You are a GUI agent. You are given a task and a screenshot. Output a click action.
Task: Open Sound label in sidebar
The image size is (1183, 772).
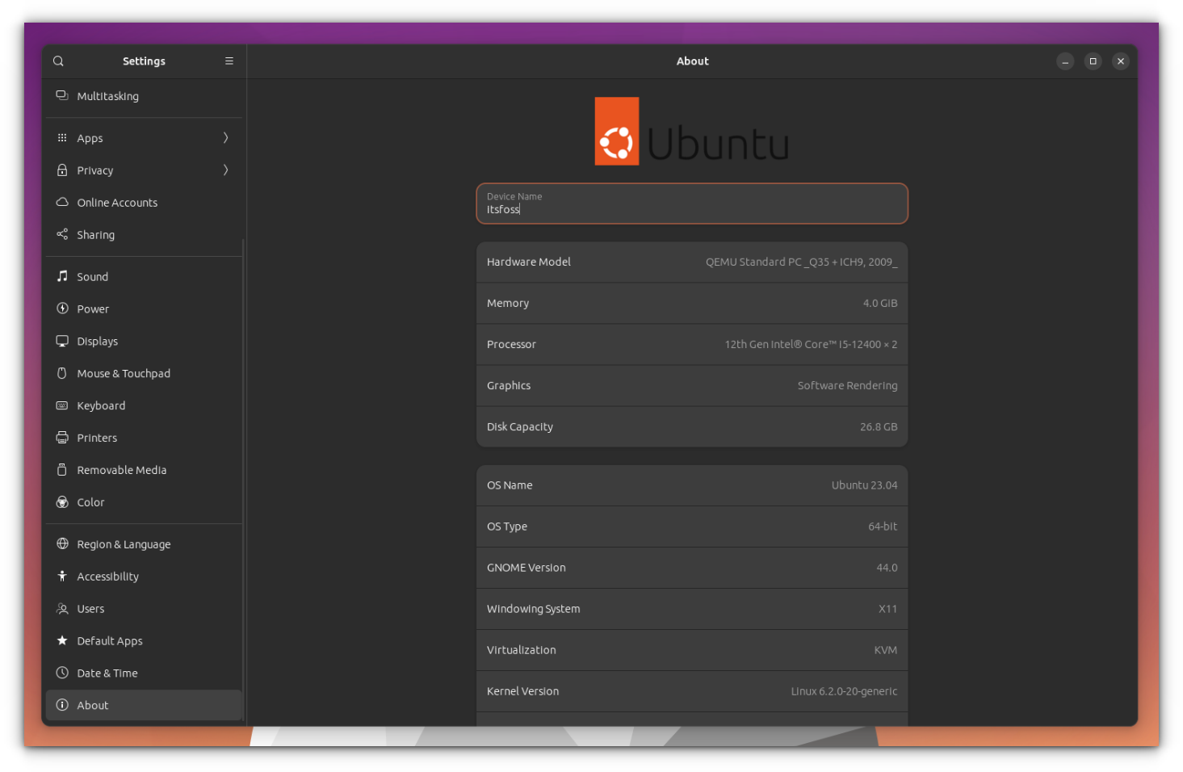[x=93, y=277]
